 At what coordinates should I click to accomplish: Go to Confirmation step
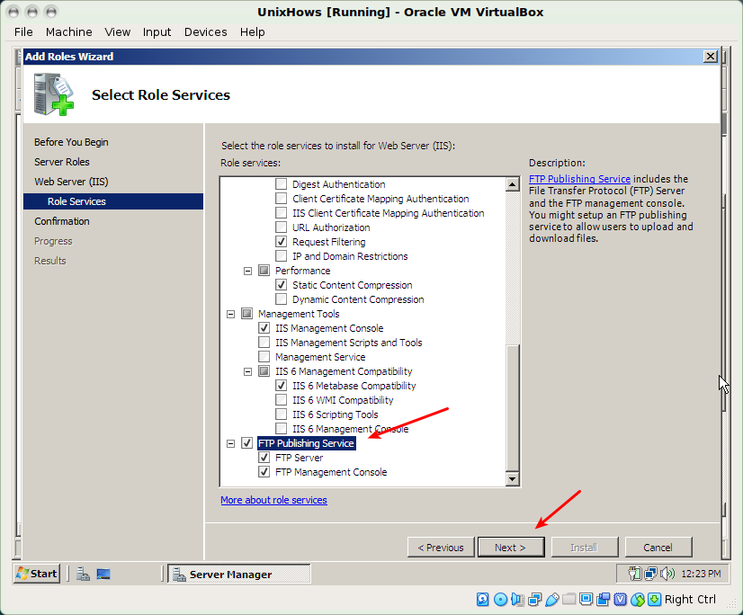[61, 221]
